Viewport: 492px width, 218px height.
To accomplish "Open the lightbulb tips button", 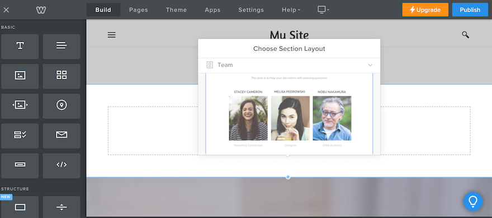I will tap(473, 201).
